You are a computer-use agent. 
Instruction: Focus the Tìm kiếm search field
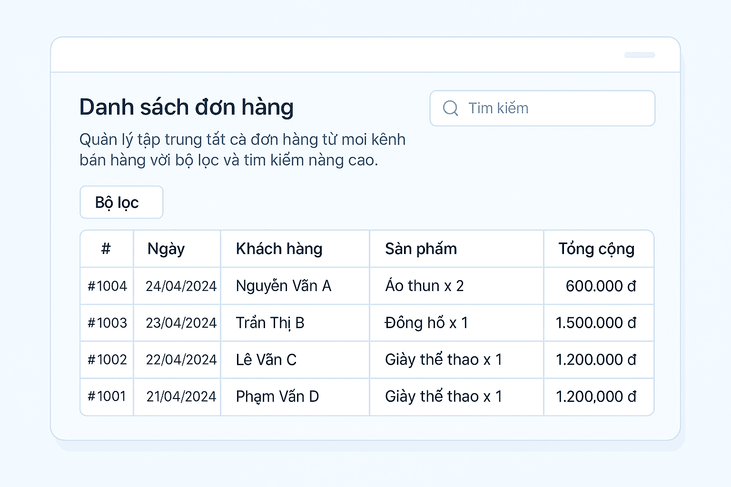(x=552, y=108)
